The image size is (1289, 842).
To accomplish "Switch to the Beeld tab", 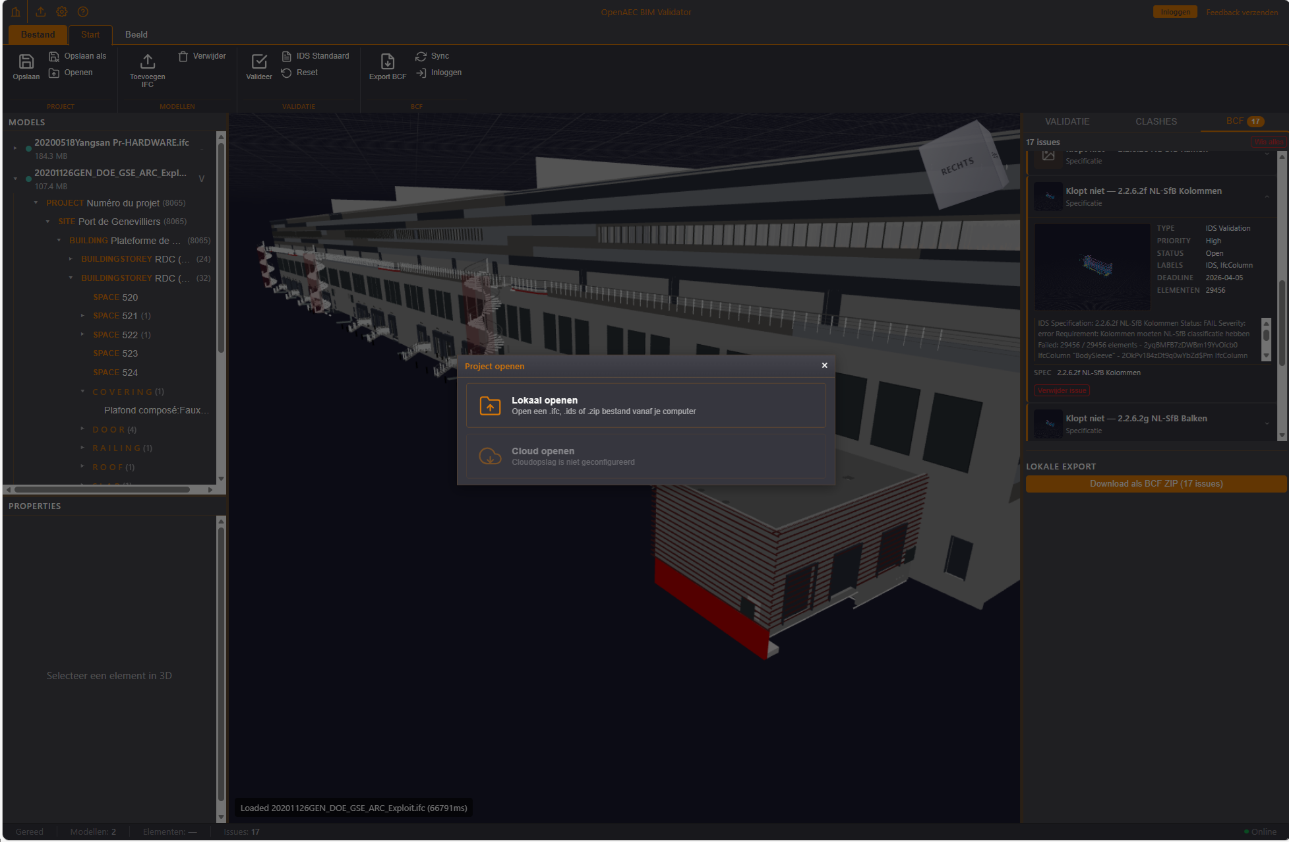I will point(136,34).
